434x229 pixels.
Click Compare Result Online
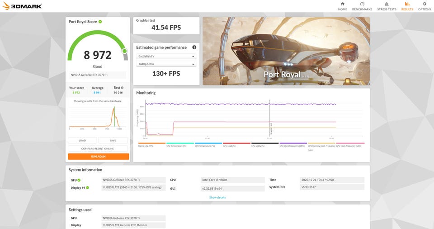[98, 149]
